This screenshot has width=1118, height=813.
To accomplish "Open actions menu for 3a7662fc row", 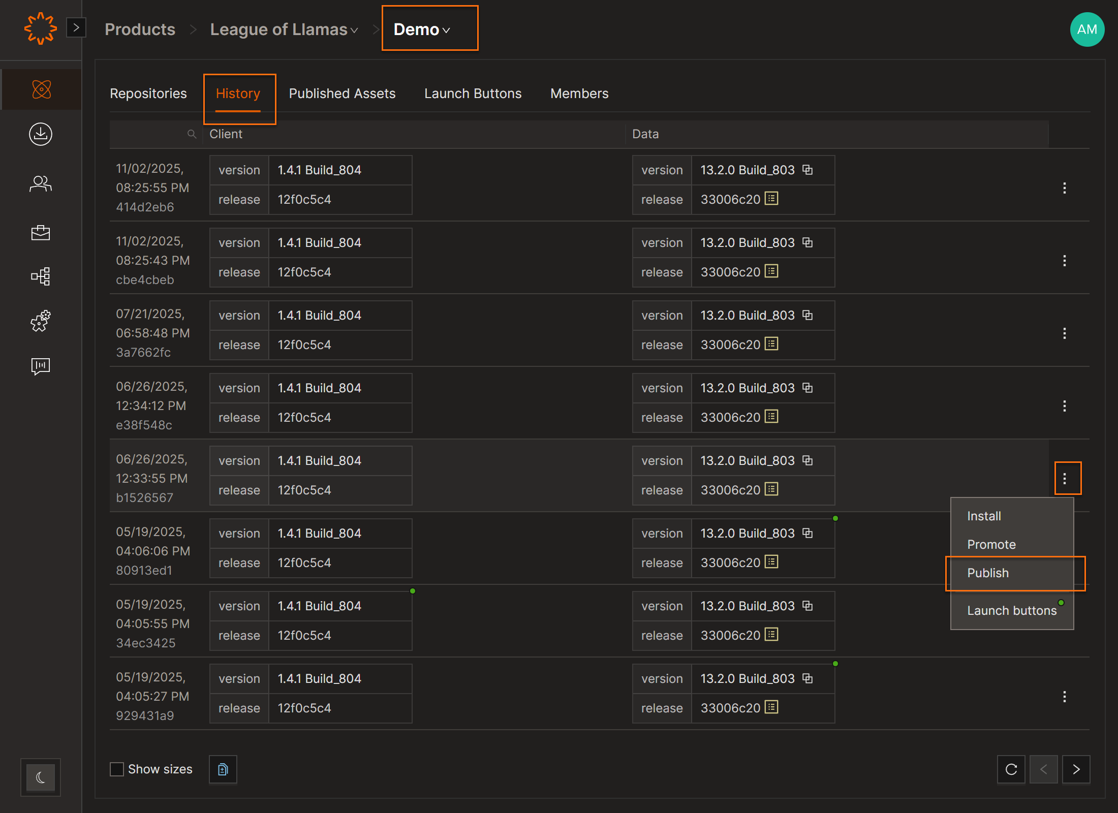I will pos(1064,333).
